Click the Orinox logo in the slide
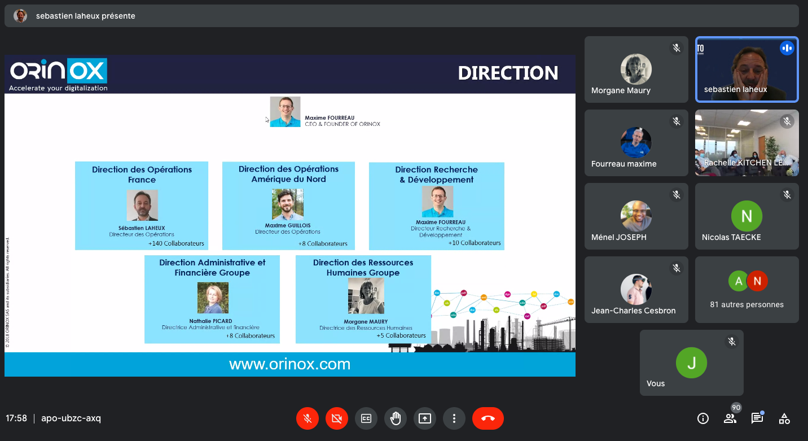The image size is (808, 441). 58,75
